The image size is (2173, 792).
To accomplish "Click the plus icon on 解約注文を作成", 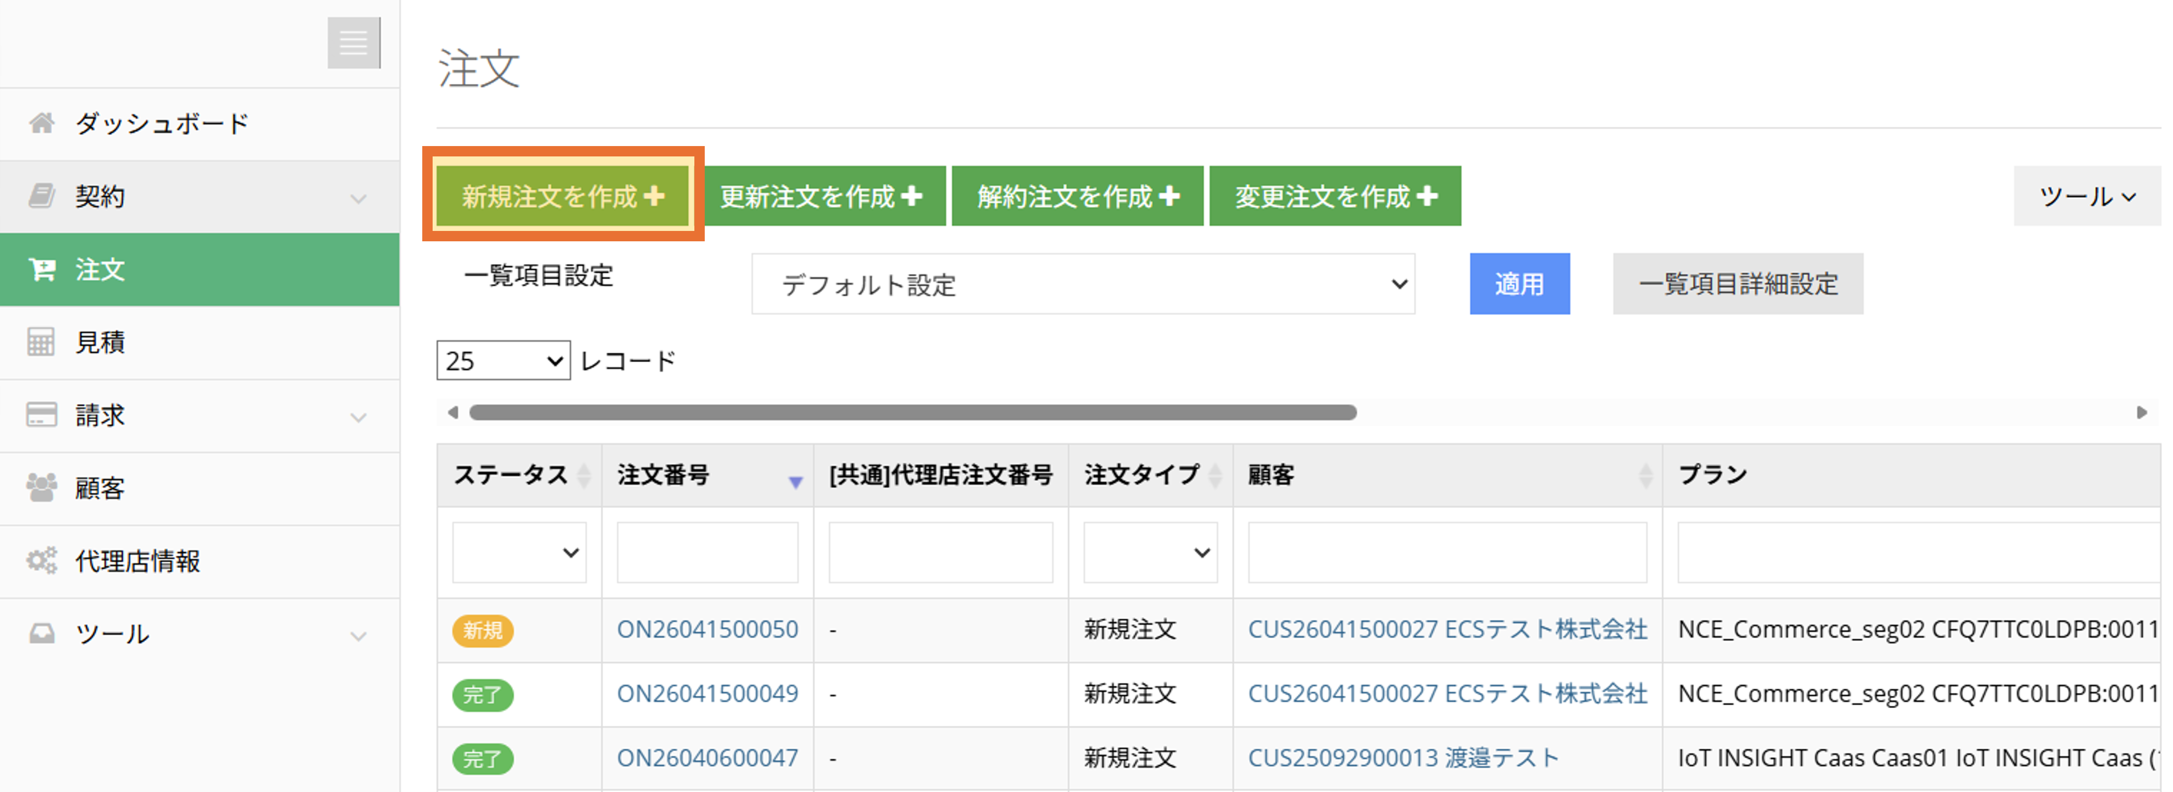I will pyautogui.click(x=1169, y=196).
